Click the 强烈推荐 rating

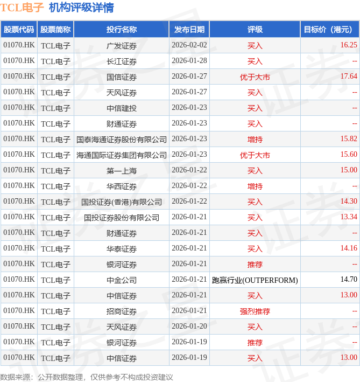point(255,311)
